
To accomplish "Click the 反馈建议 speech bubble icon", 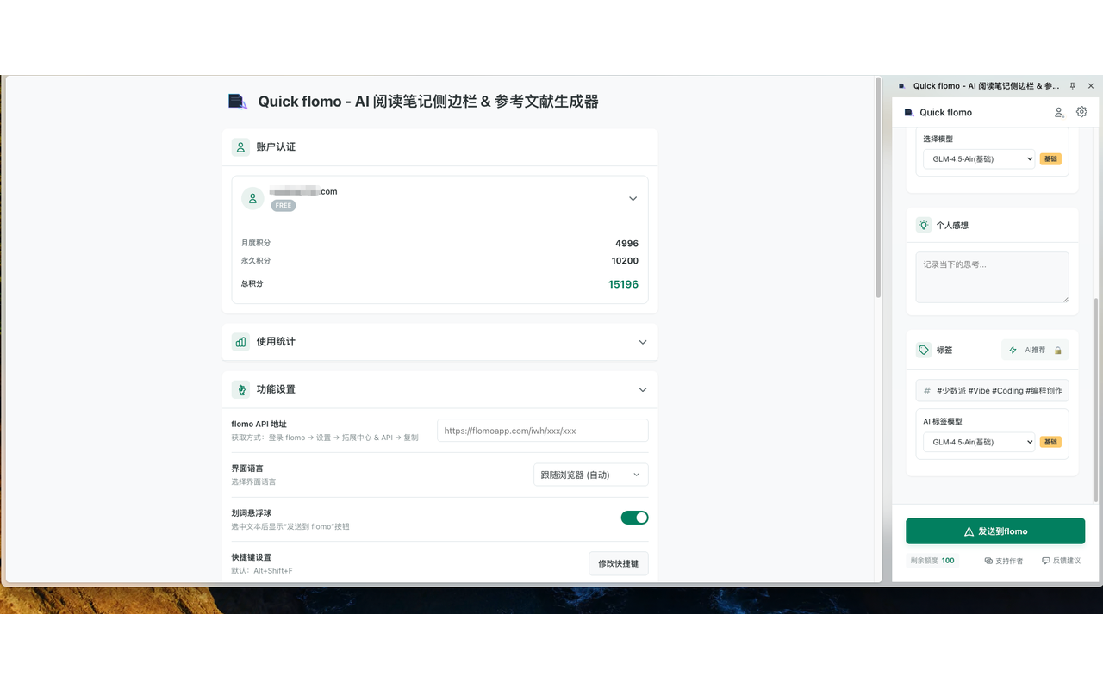I will click(1046, 561).
